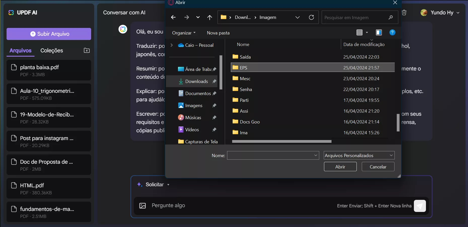This screenshot has width=468, height=227.
Task: Click the send message arrow button
Action: pos(420,206)
